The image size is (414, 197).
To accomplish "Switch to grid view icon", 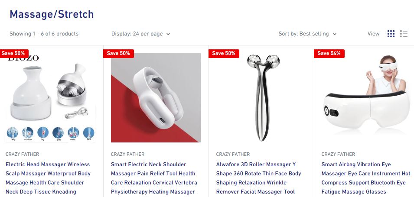I will click(391, 34).
